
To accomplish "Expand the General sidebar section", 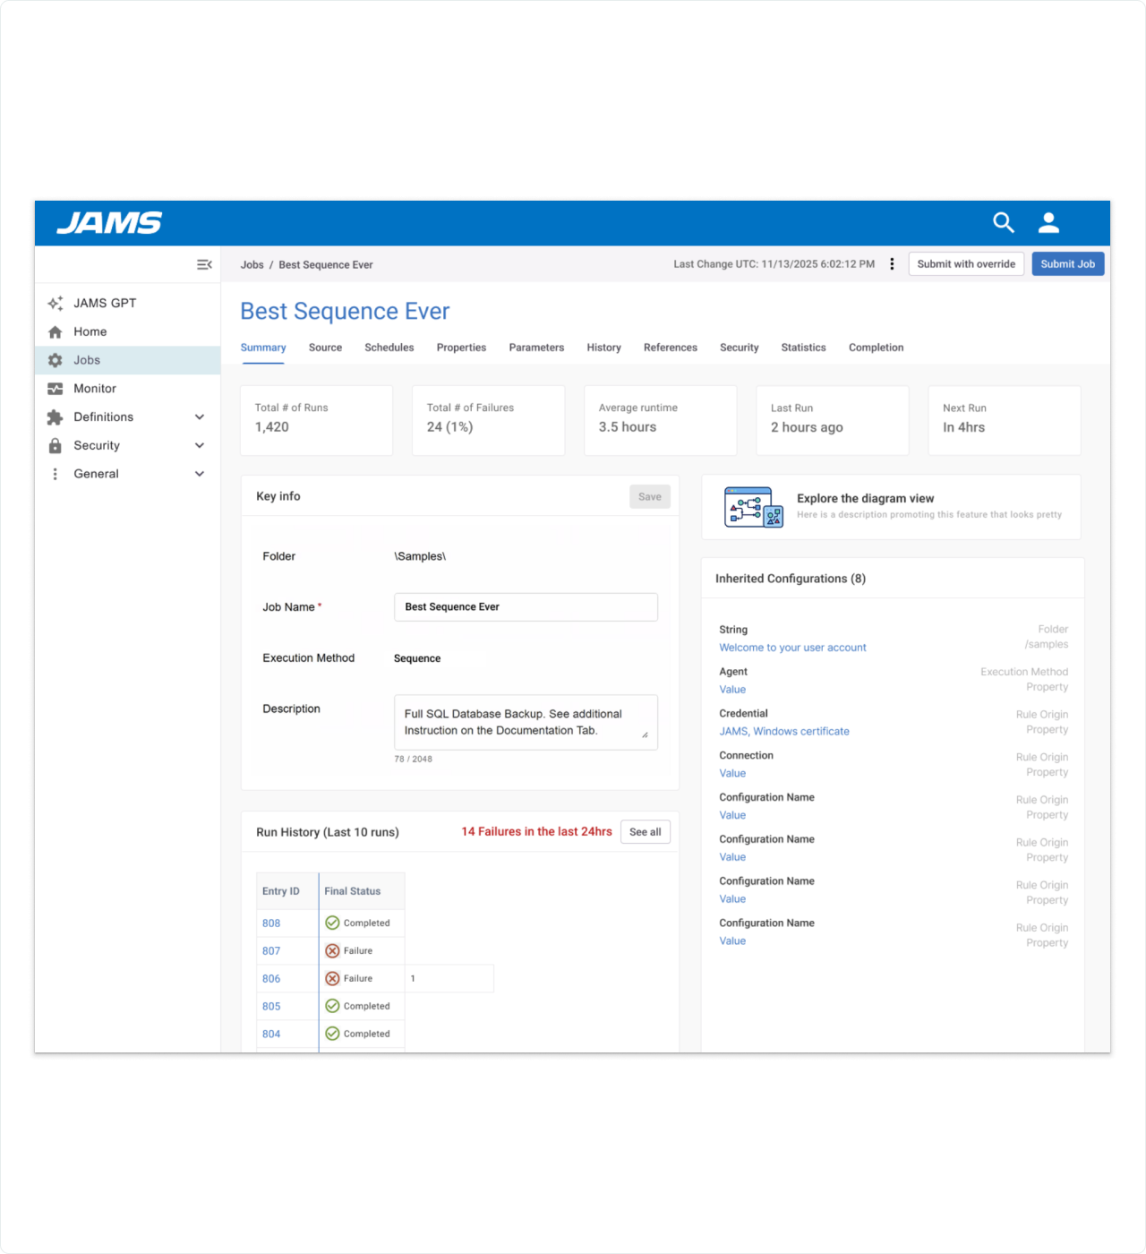I will pos(200,474).
